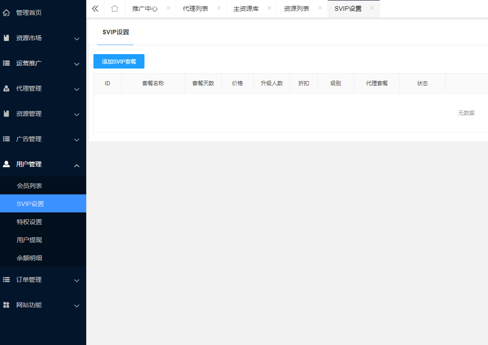Click the 代理管理 people icon

tap(6, 88)
